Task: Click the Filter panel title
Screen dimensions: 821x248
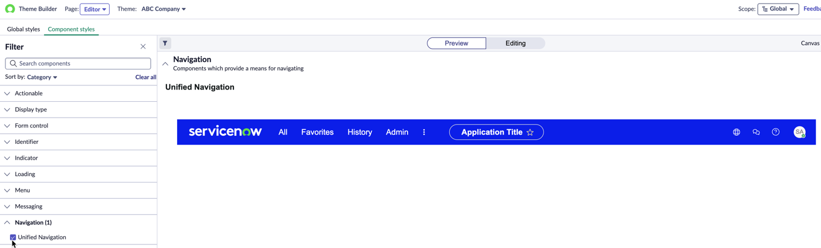Action: [x=15, y=47]
